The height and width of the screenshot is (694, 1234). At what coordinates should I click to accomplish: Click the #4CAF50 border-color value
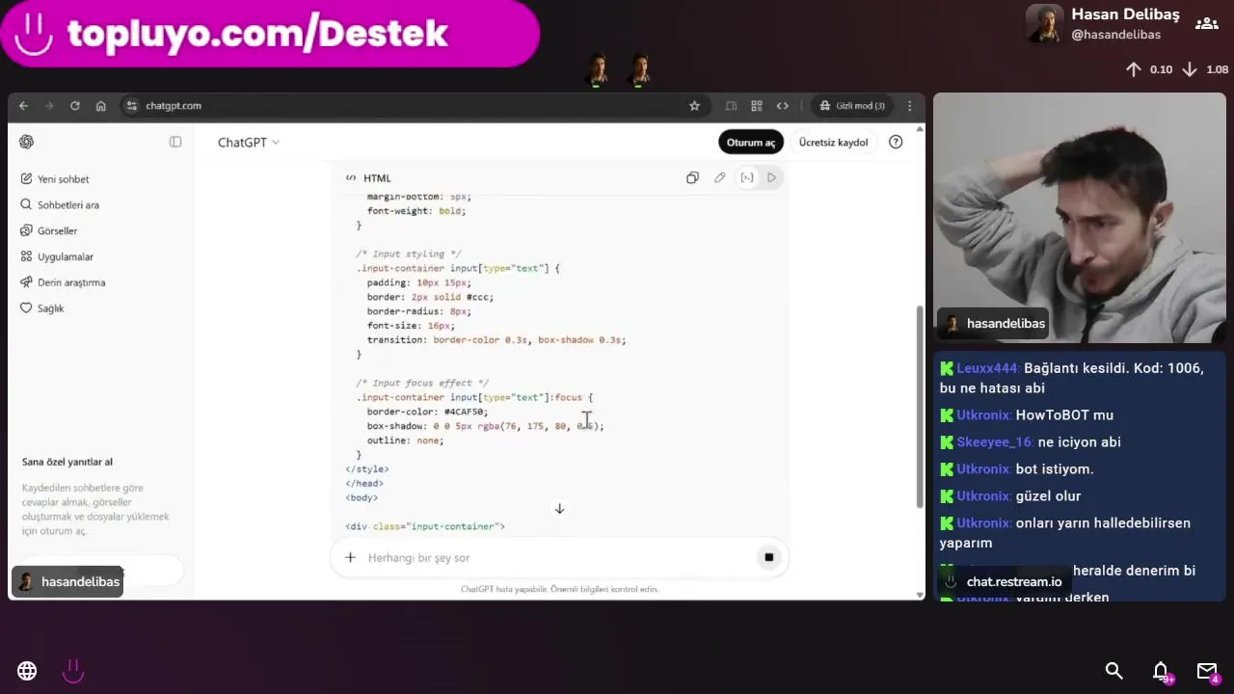pyautogui.click(x=466, y=412)
